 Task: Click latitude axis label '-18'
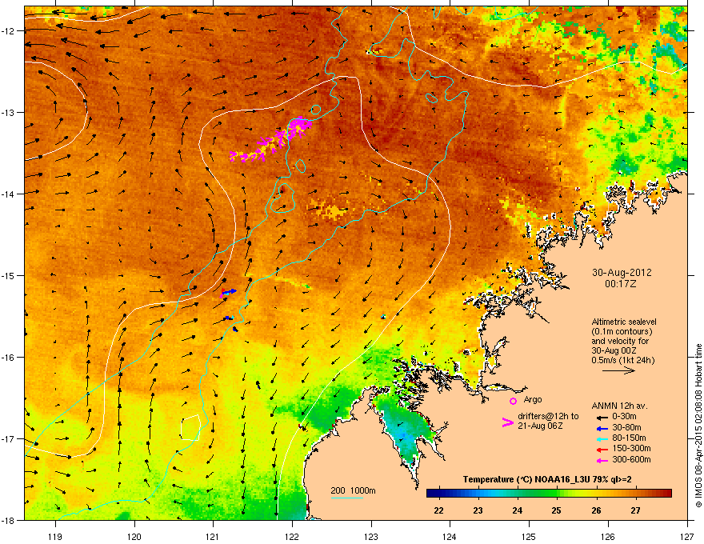(9, 520)
